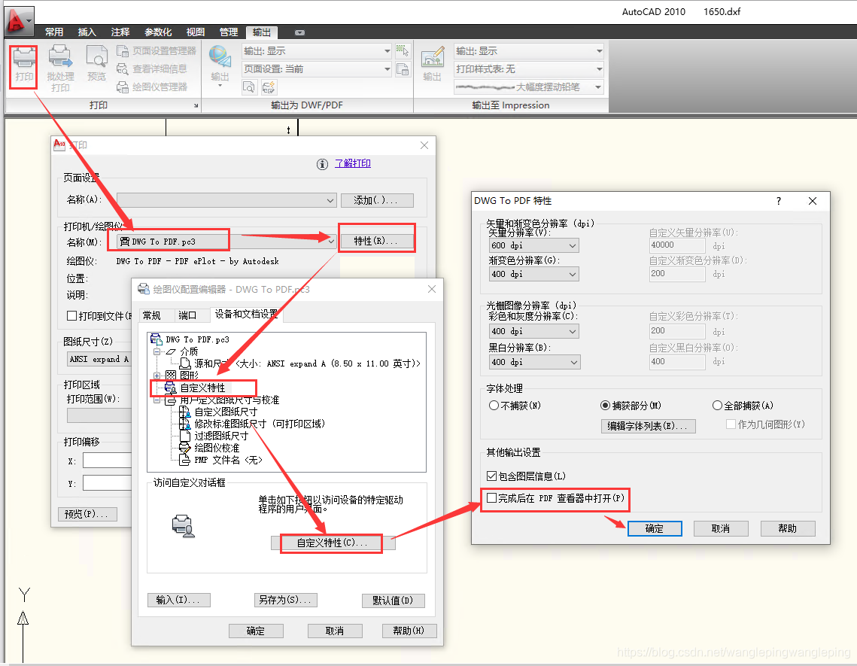Open 绘图仪管理器 in the ribbon

pyautogui.click(x=153, y=87)
